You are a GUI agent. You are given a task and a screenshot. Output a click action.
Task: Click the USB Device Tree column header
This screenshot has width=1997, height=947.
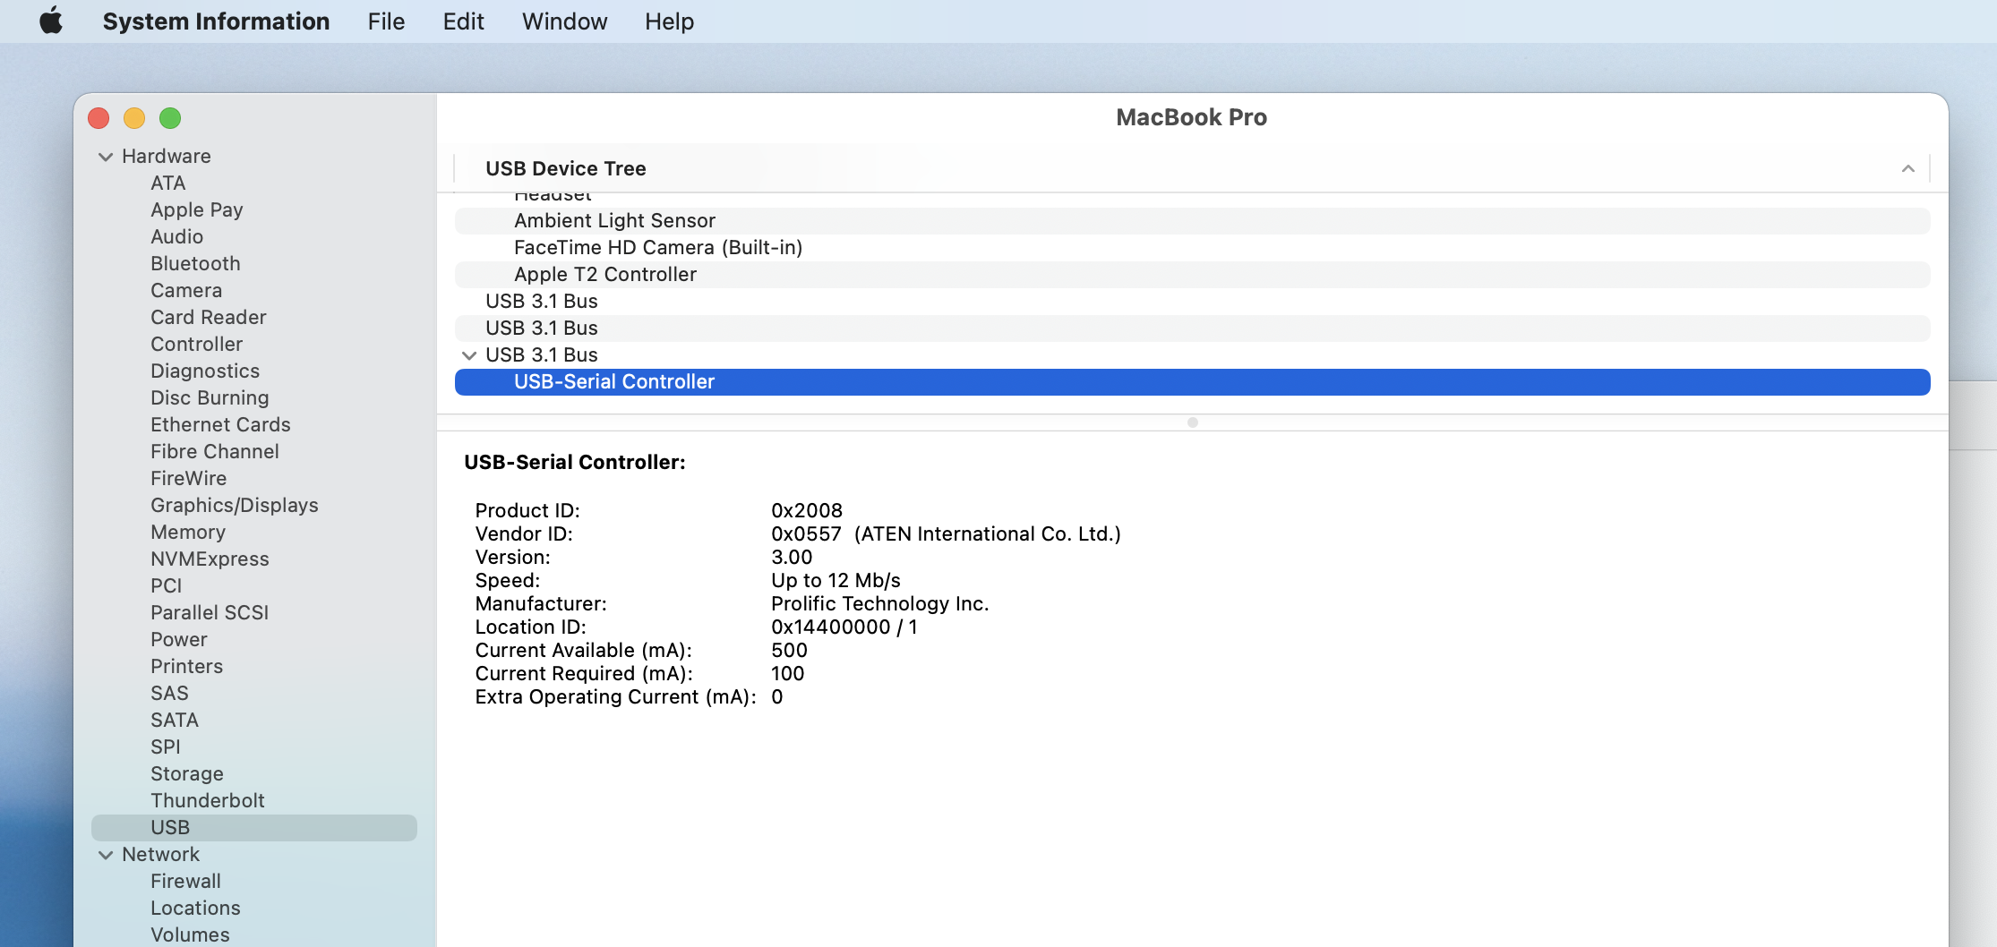(1192, 168)
